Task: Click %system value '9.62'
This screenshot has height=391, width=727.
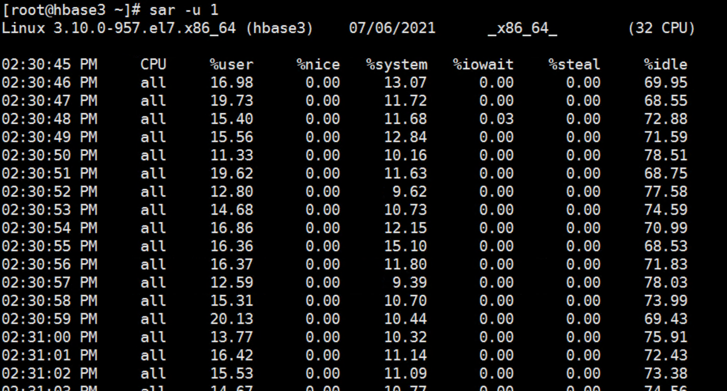Action: [410, 192]
